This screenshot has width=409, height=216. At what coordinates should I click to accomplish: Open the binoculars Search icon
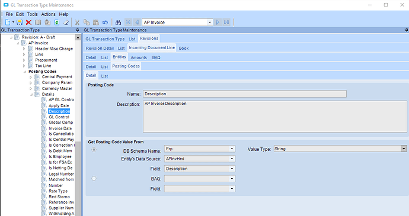click(118, 22)
